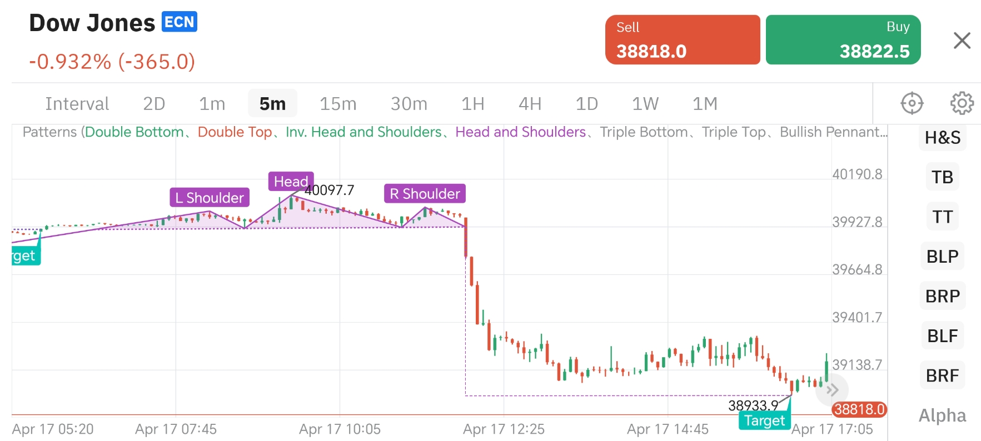981x441 pixels.
Task: Enable the BRP pattern button
Action: 943,296
